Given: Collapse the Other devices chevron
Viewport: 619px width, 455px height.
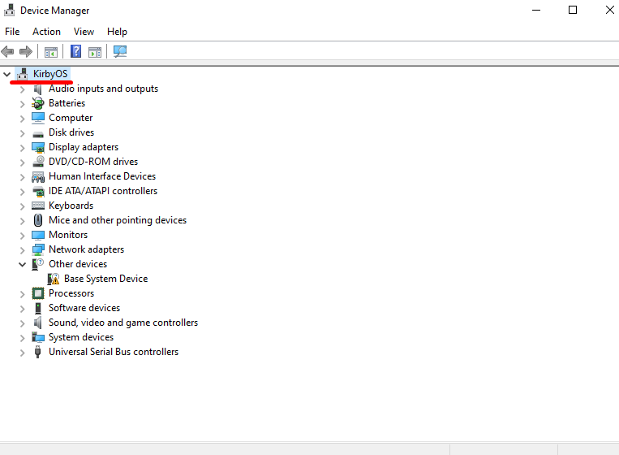Looking at the screenshot, I should [x=23, y=264].
